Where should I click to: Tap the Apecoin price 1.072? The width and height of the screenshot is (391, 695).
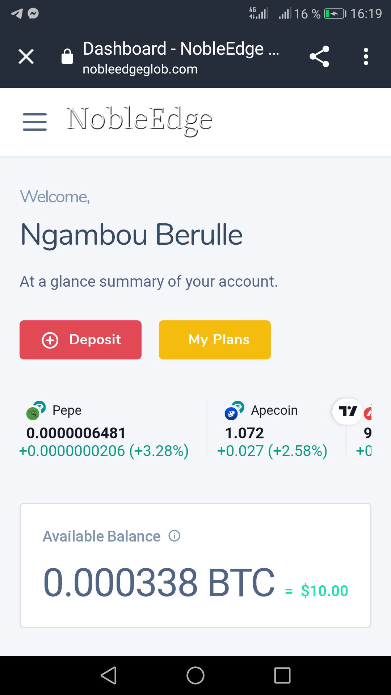244,433
